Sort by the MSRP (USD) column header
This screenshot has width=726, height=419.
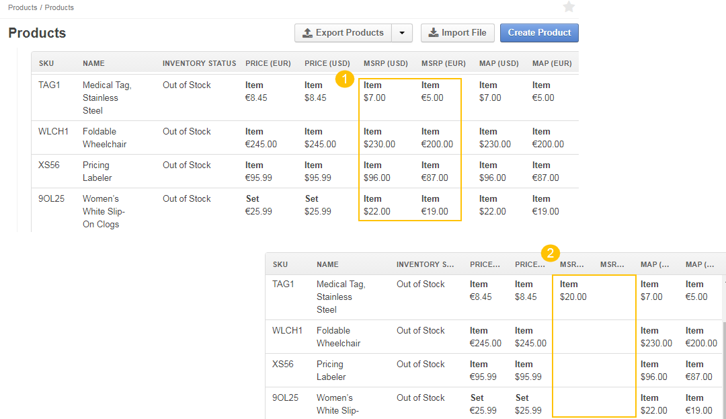click(385, 64)
